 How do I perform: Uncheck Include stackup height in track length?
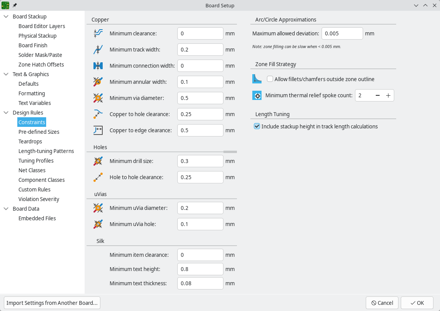tap(257, 126)
